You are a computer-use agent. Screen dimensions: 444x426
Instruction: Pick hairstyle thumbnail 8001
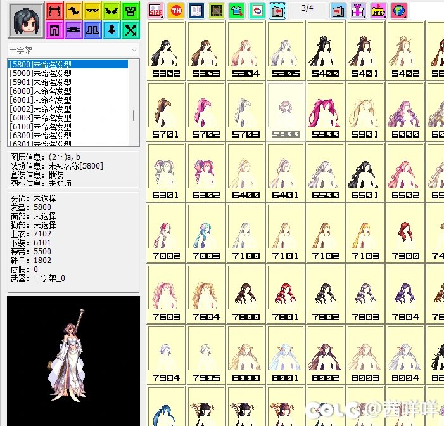click(286, 355)
